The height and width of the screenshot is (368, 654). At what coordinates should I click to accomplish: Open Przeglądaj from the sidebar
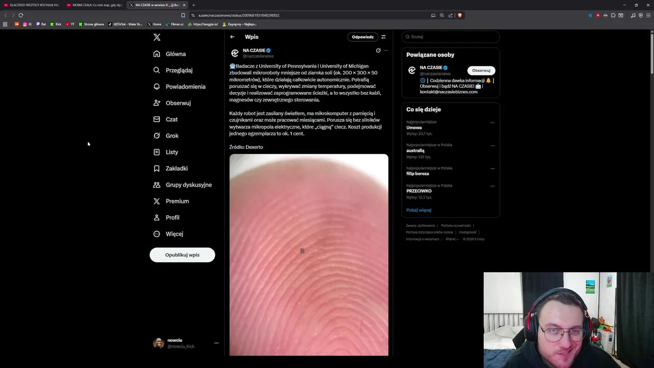(x=173, y=70)
